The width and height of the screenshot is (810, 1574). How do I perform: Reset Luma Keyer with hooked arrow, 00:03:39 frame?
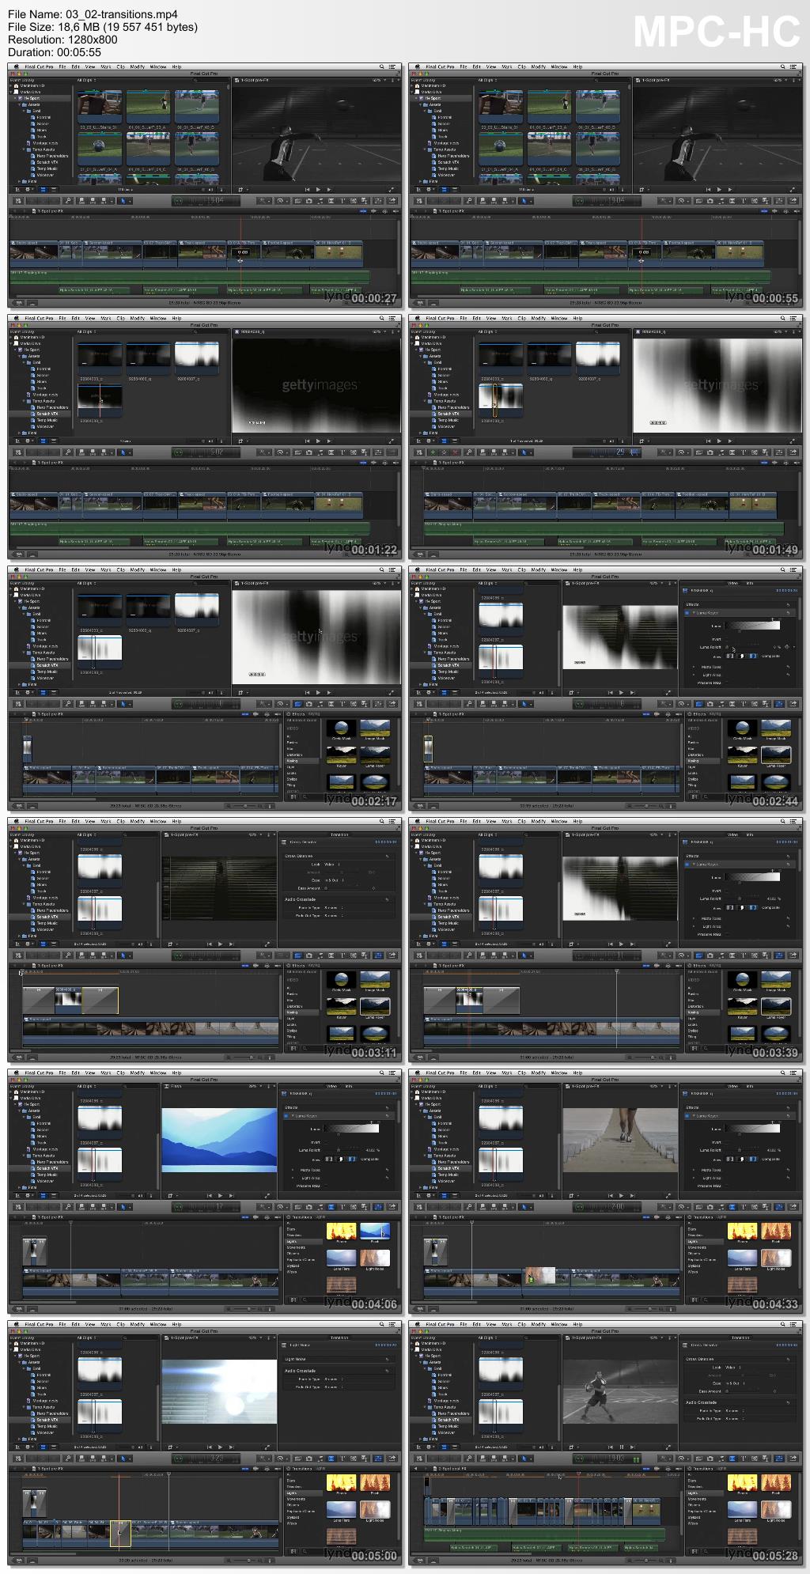788,864
